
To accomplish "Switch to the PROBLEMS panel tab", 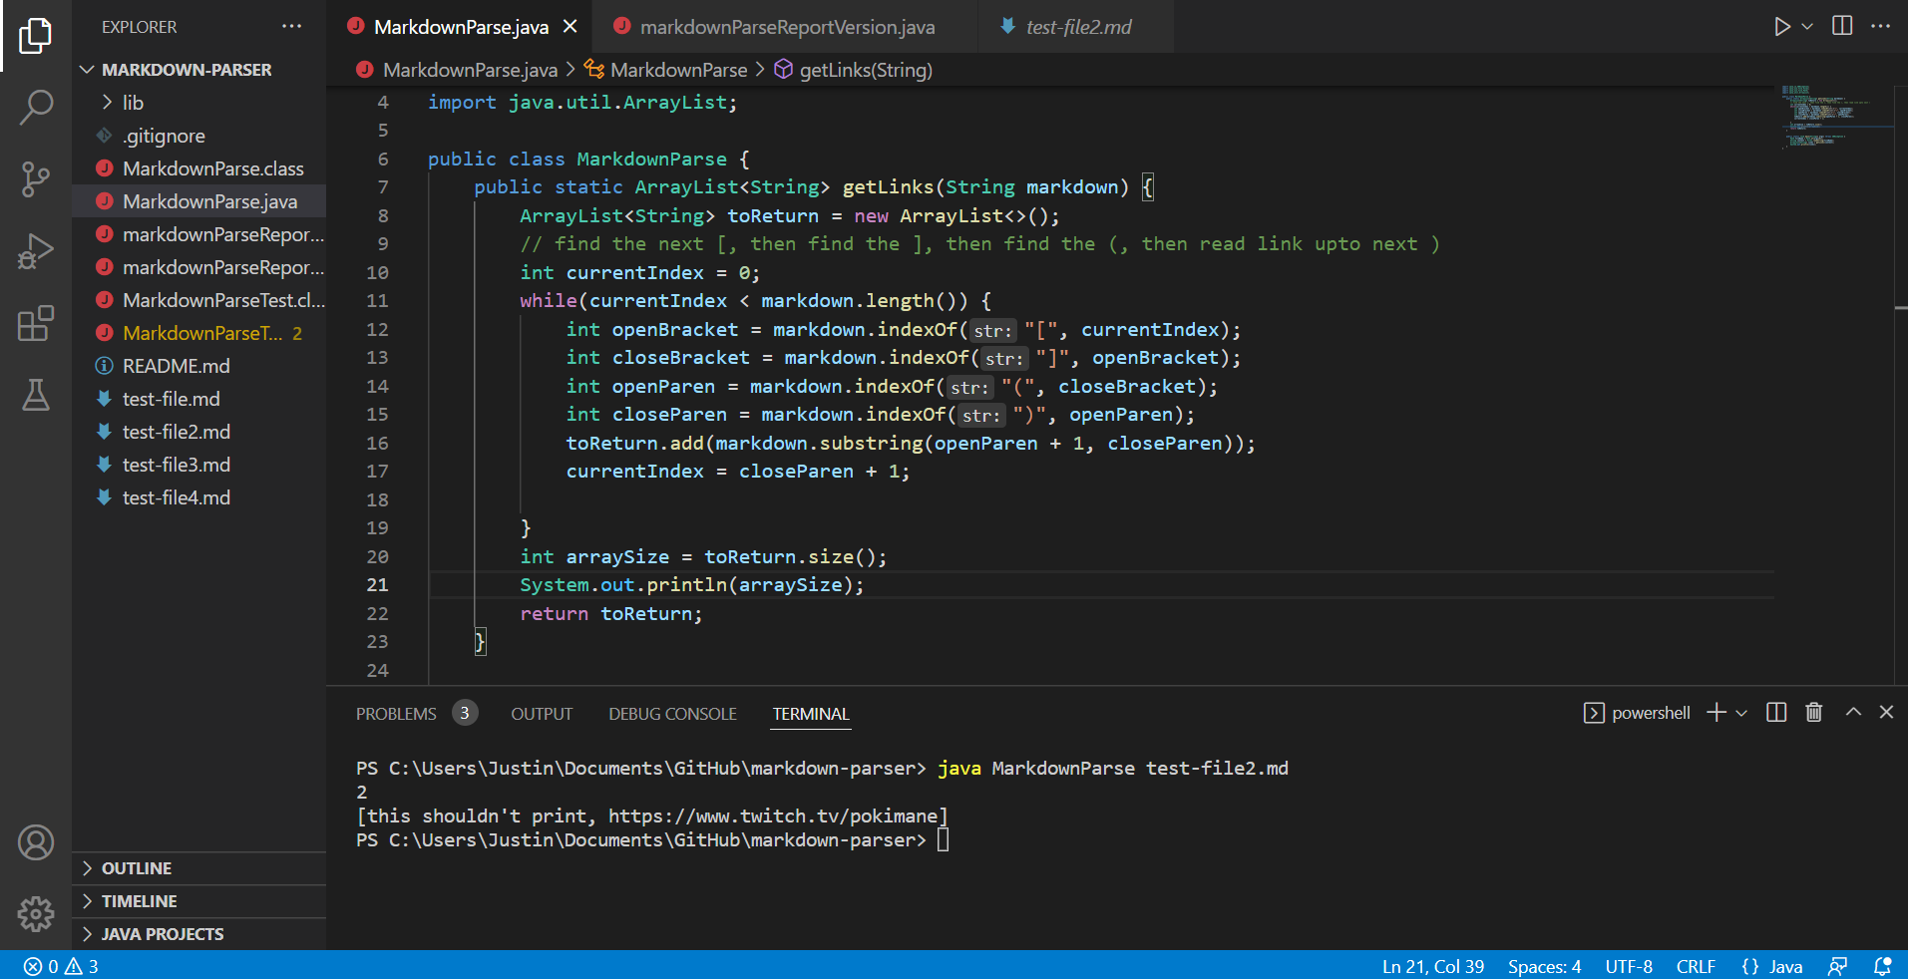I will tap(396, 714).
